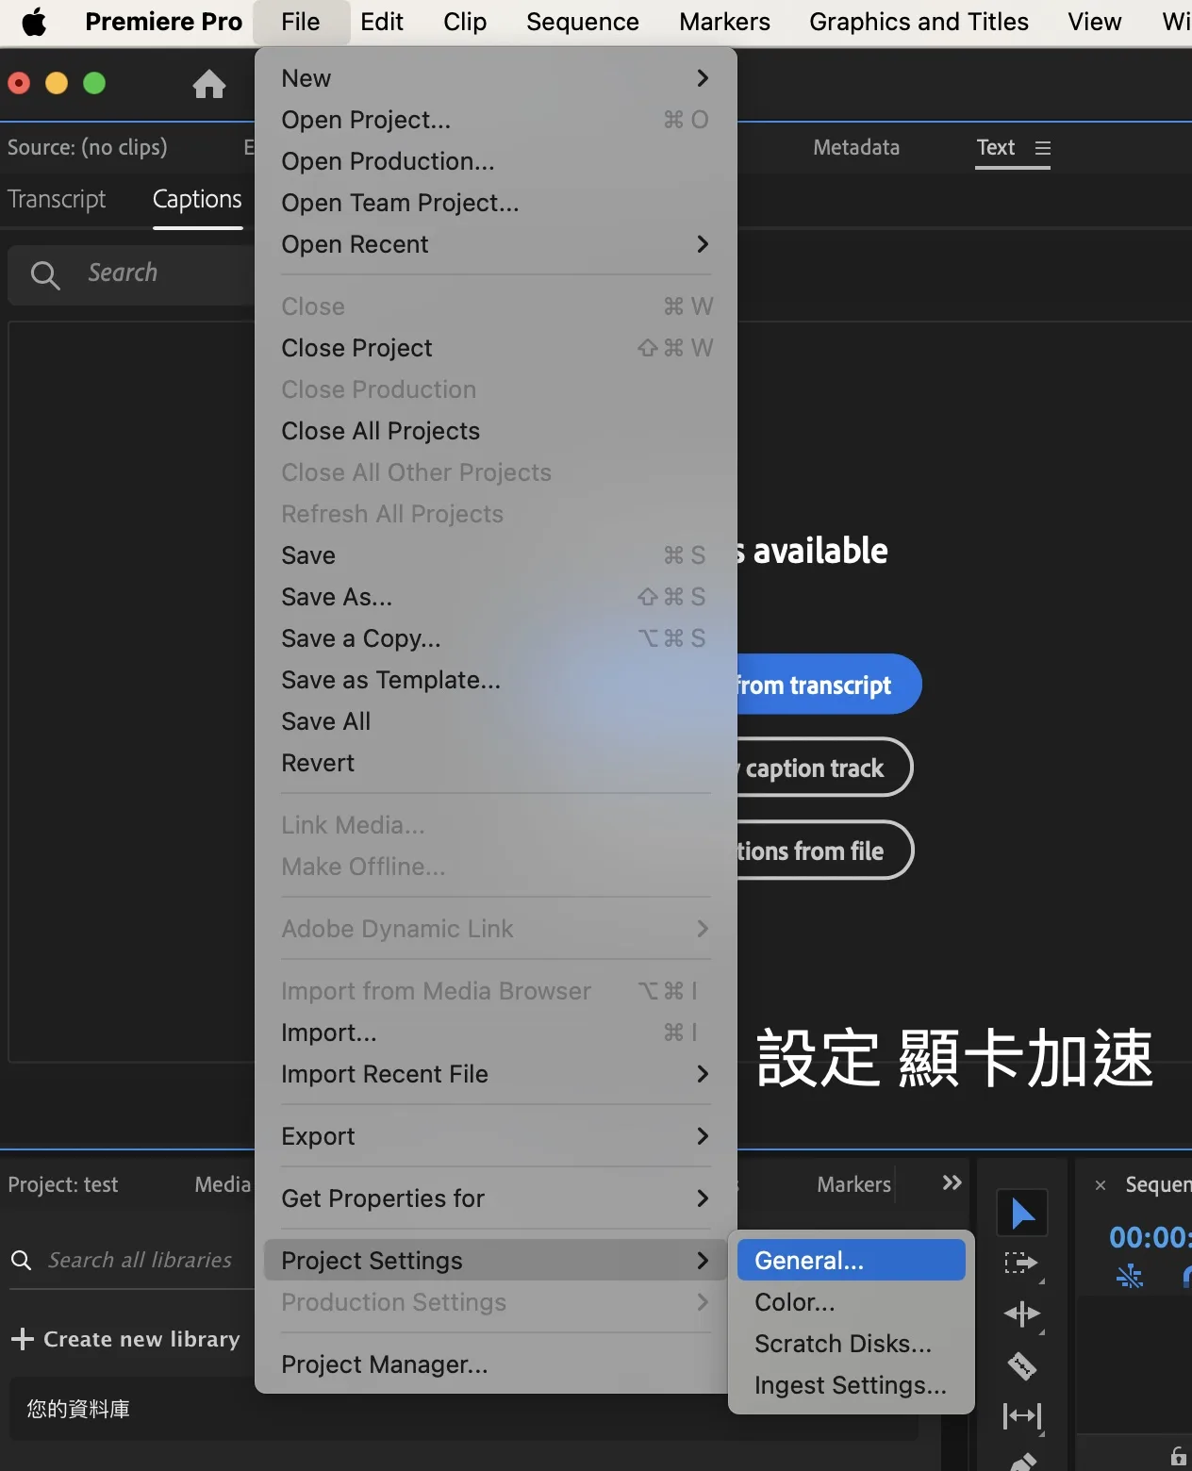
Task: Switch to the Transcript tab
Action: [57, 199]
